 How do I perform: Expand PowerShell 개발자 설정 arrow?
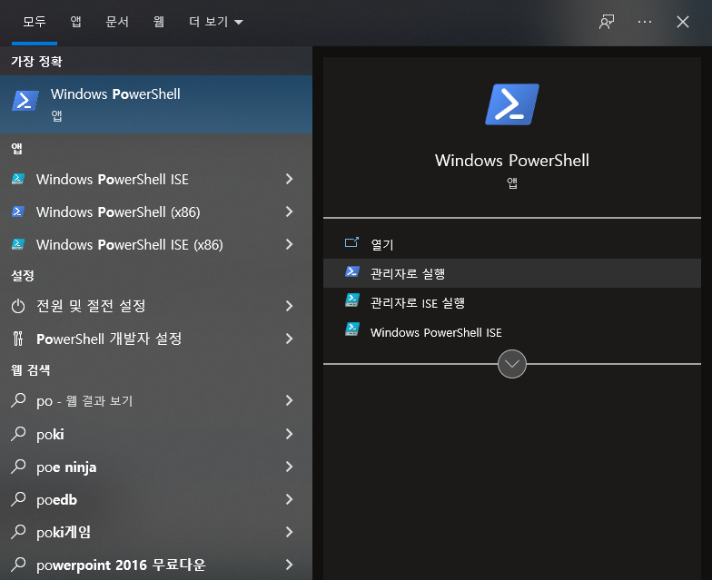(289, 339)
